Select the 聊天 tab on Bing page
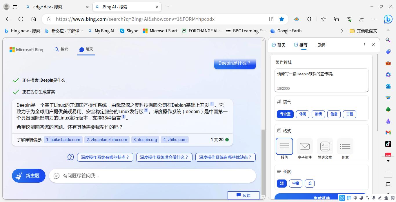 [x=86, y=49]
